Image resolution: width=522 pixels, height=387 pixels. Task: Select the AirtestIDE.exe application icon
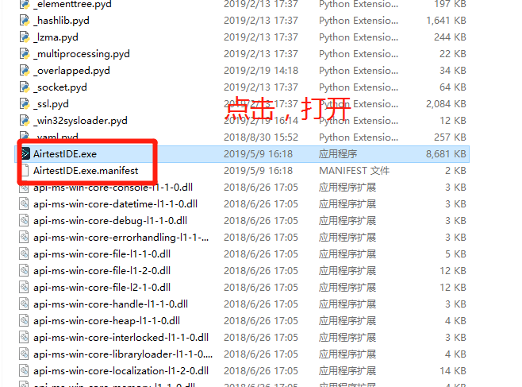pyautogui.click(x=25, y=154)
